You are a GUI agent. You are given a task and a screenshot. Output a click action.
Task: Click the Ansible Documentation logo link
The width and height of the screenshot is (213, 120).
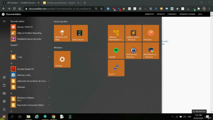12,14
